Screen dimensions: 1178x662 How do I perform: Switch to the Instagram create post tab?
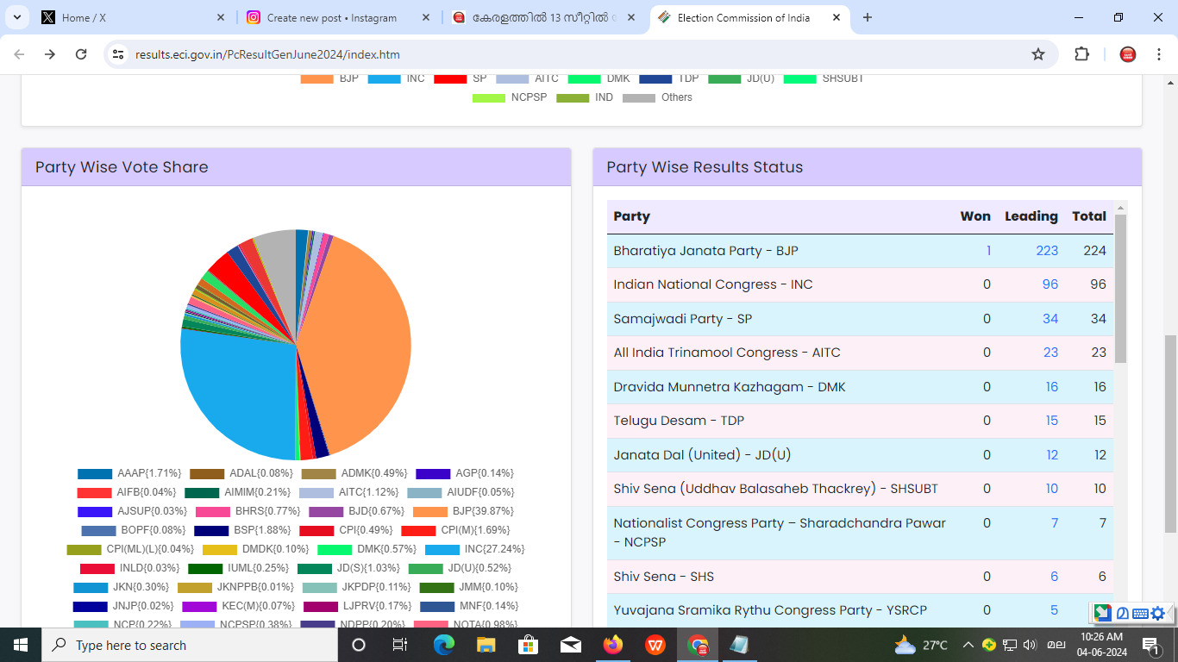[338, 17]
